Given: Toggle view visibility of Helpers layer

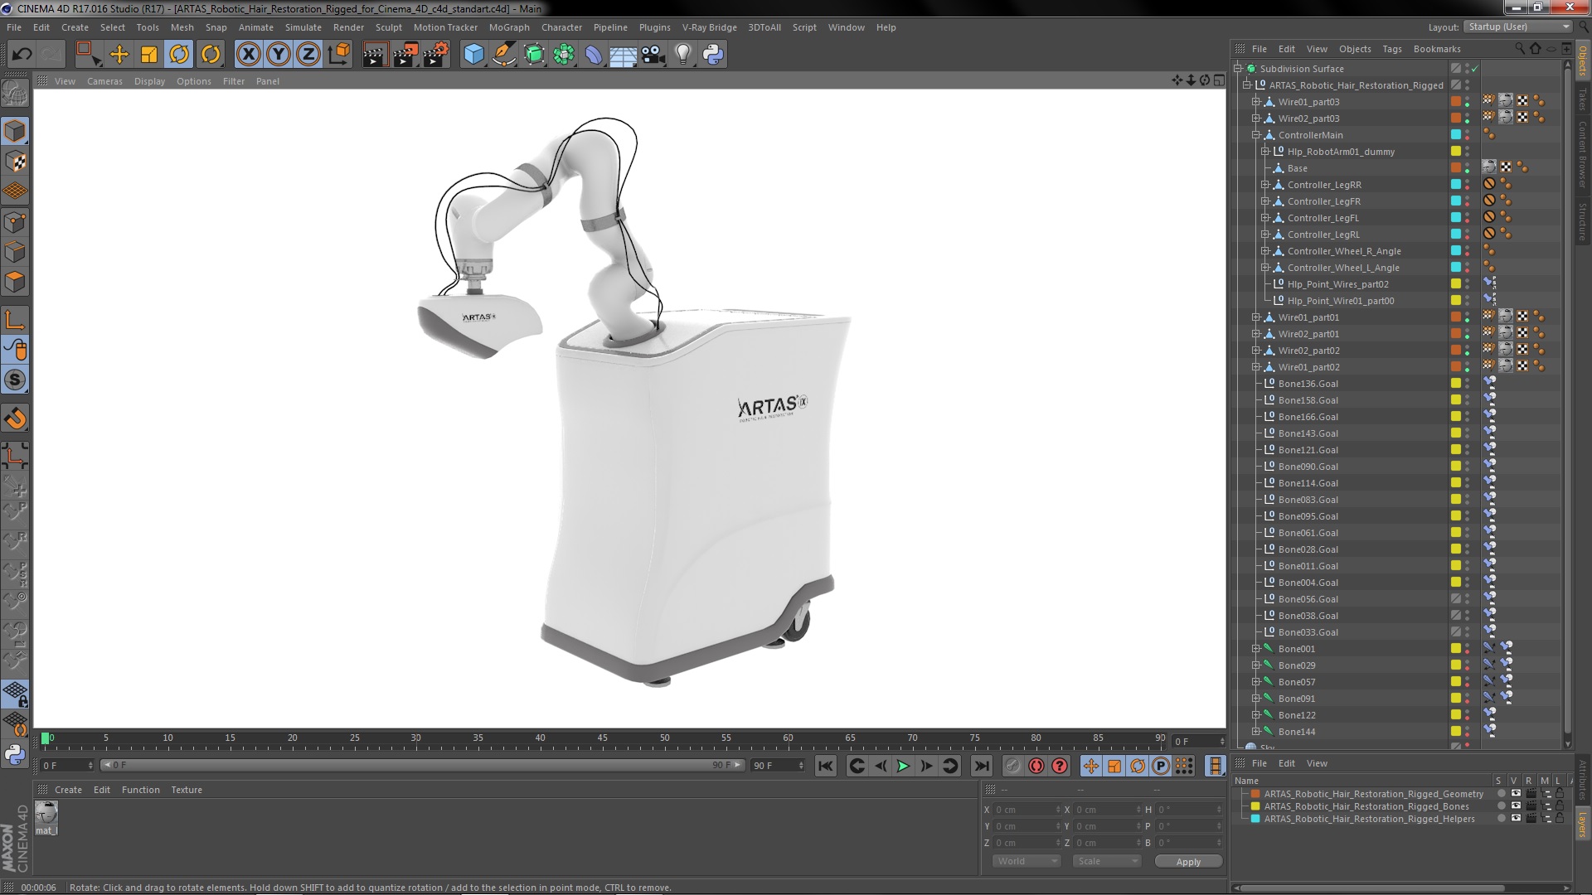Looking at the screenshot, I should pos(1516,819).
